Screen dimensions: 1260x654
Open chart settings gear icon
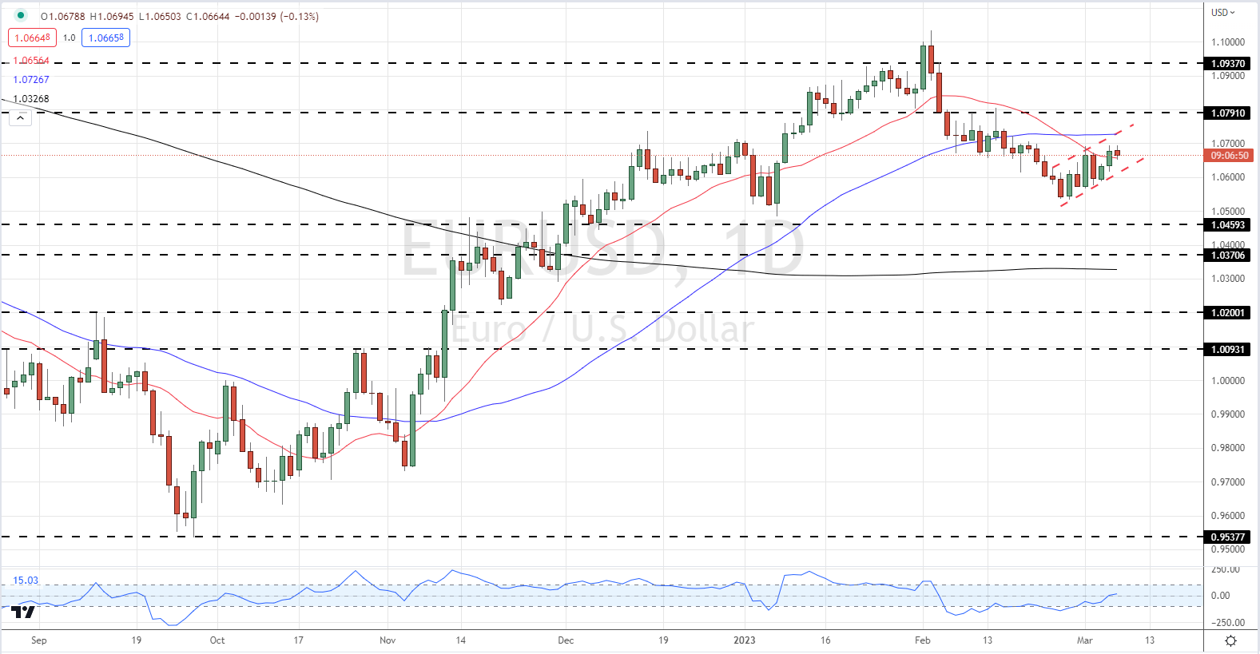coord(1230,640)
